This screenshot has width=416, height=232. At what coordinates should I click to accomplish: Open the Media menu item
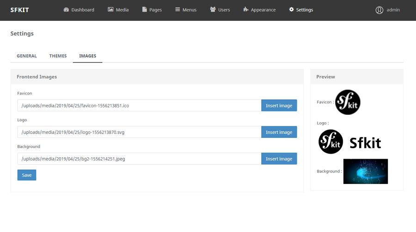118,10
